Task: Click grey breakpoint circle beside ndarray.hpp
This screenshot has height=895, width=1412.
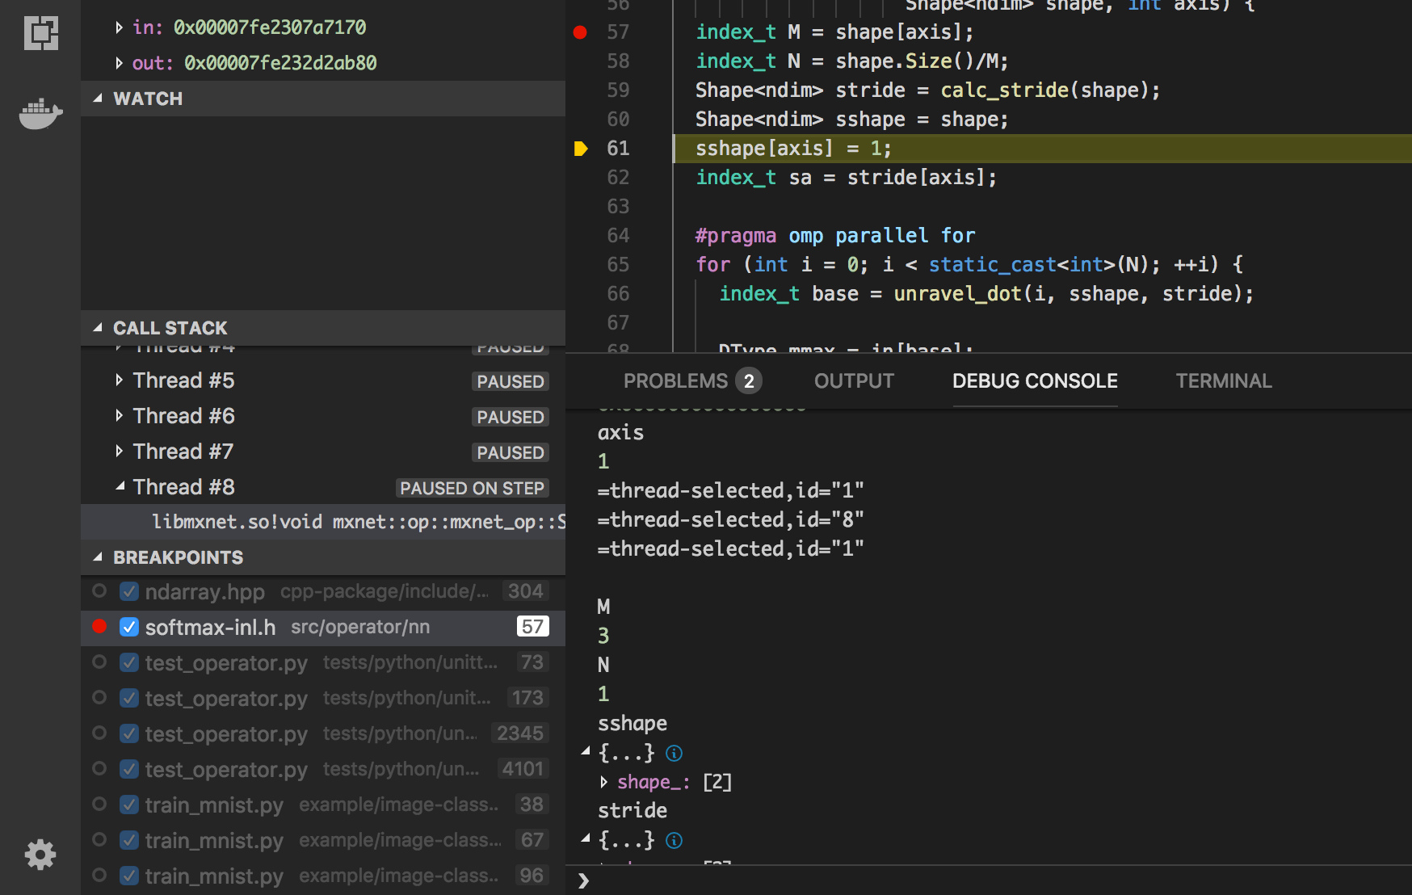Action: (x=99, y=590)
